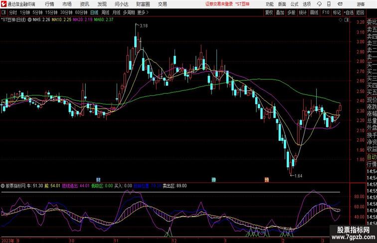Click MA5: 2.26 indicator value
The height and width of the screenshot is (243, 377).
click(x=41, y=19)
